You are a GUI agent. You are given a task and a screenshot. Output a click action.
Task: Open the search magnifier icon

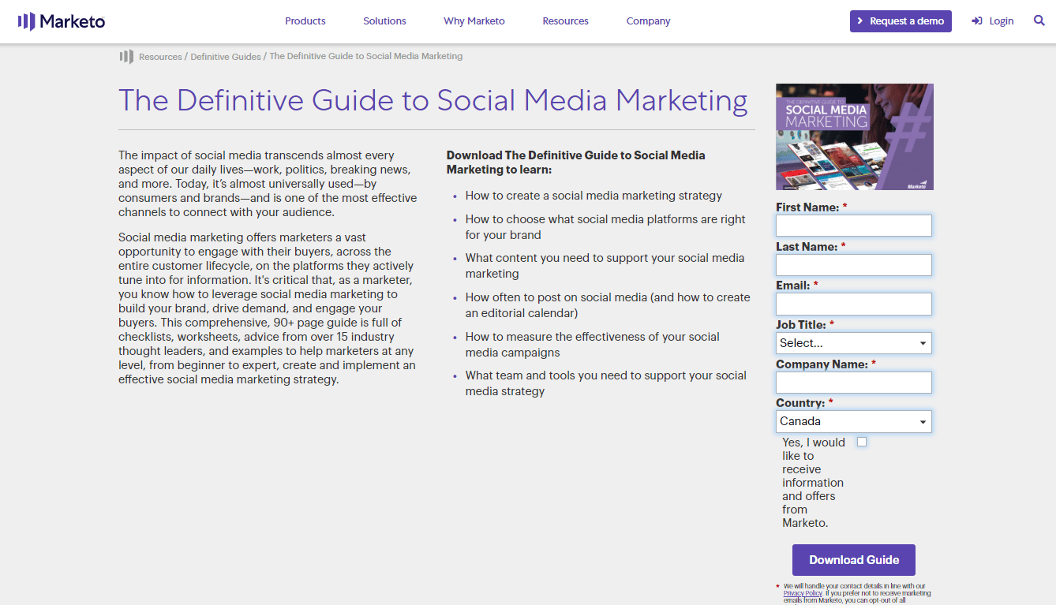pyautogui.click(x=1039, y=21)
